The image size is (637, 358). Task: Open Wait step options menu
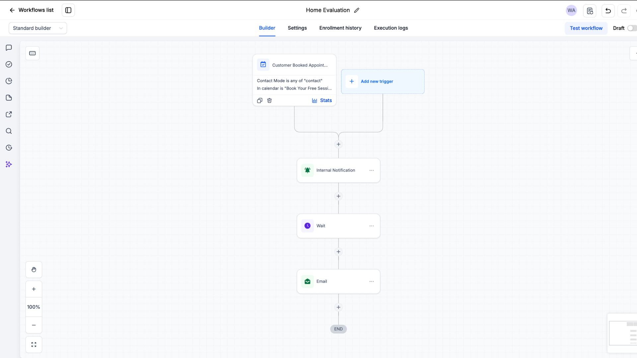point(372,226)
